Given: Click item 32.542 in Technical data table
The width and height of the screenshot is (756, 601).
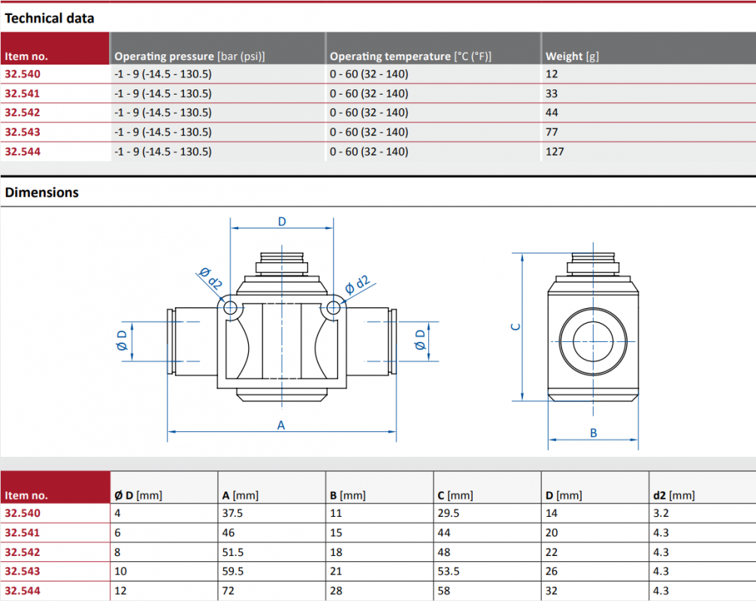Looking at the screenshot, I should [23, 113].
